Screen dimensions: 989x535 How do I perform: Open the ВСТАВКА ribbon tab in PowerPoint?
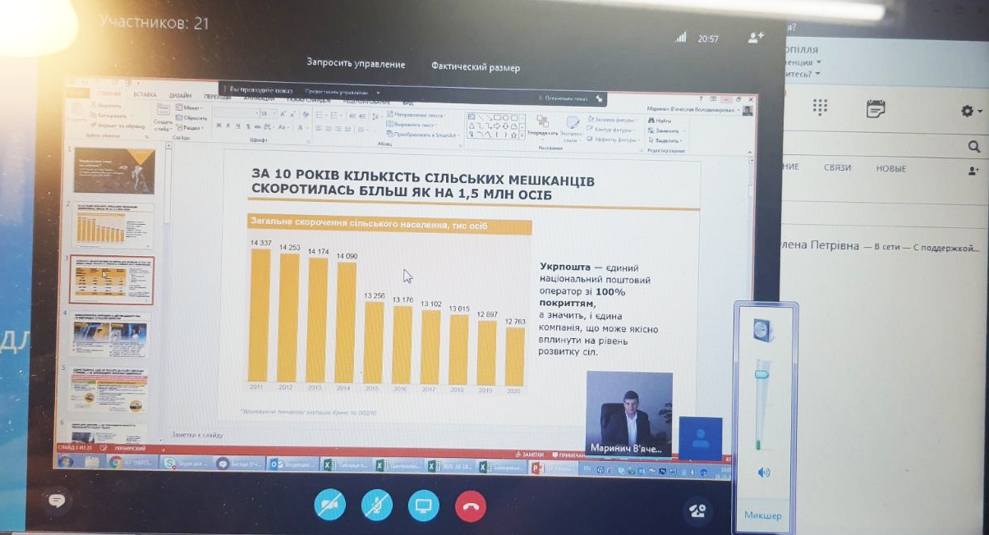tap(145, 94)
